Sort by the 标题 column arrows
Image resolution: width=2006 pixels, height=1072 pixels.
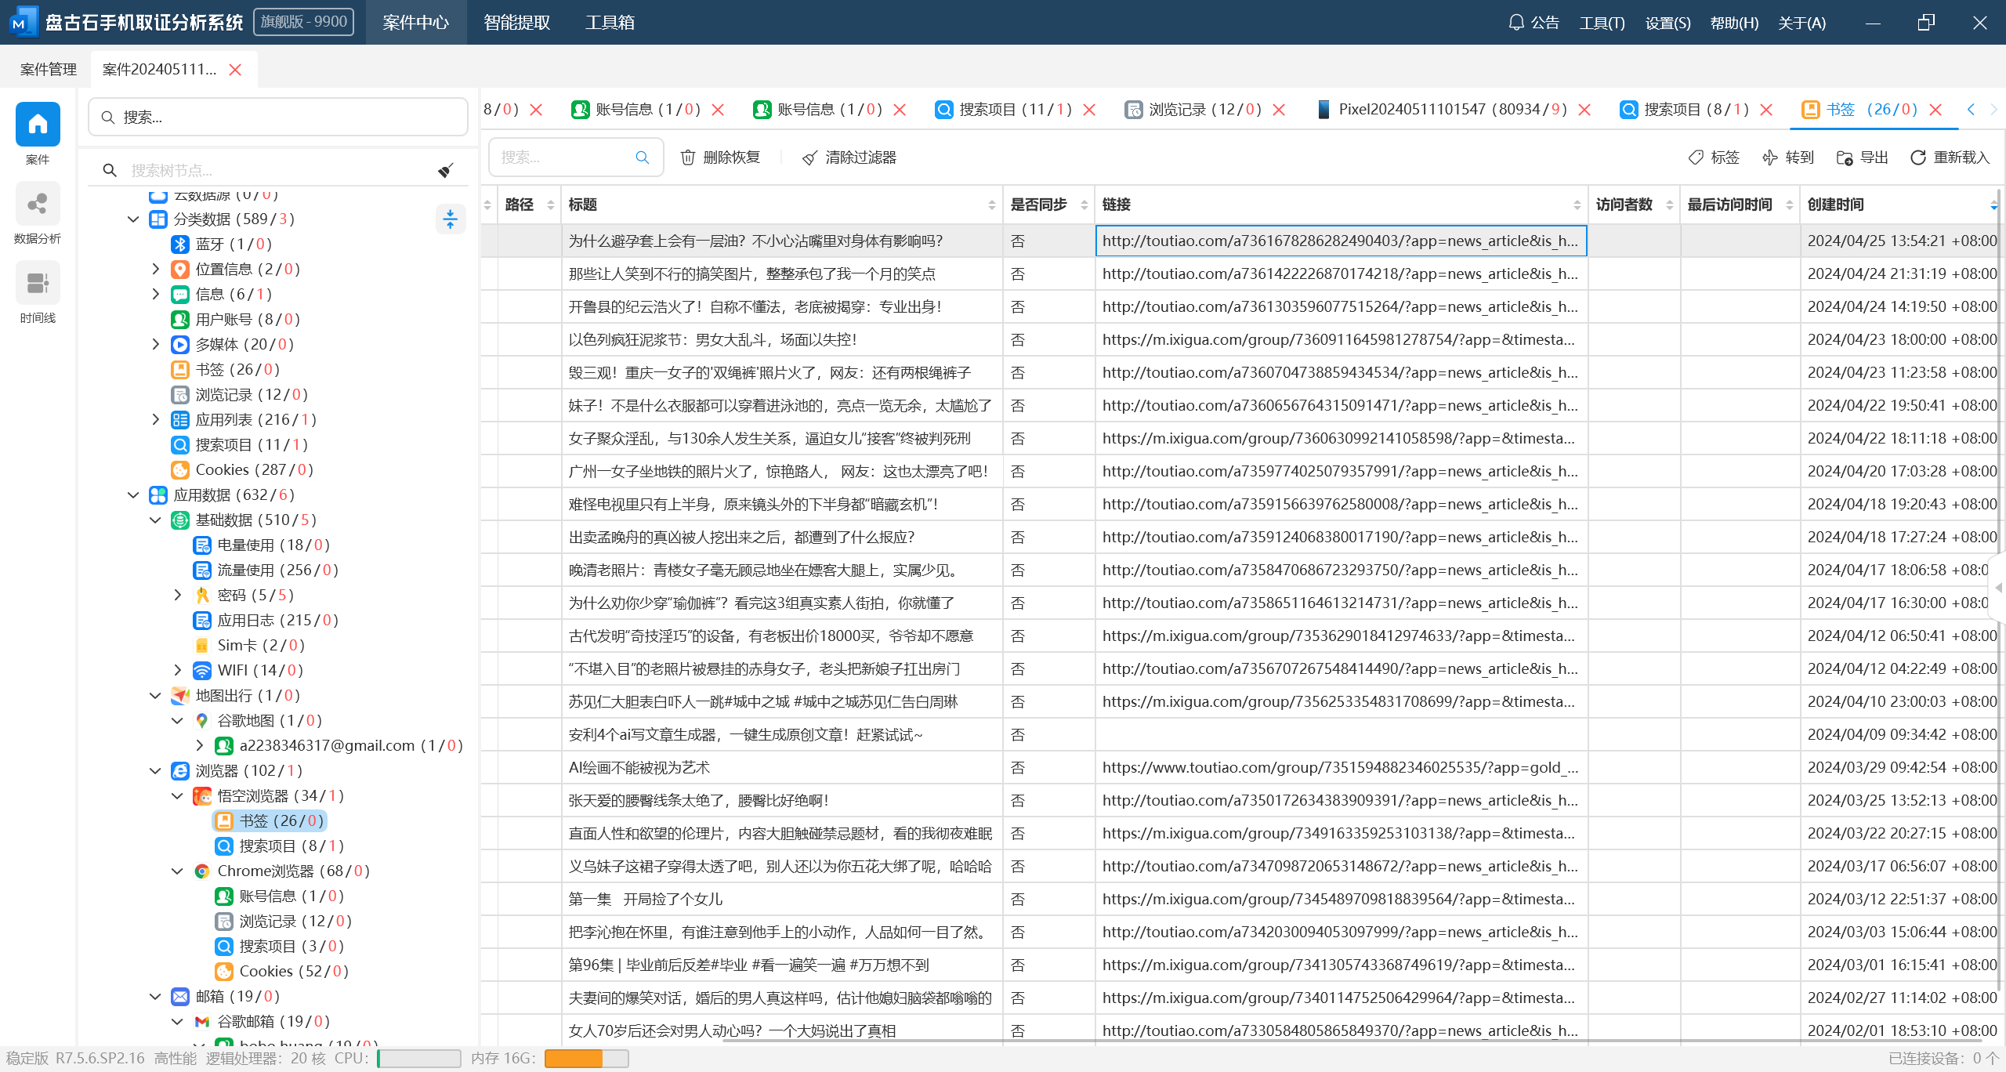(x=991, y=205)
